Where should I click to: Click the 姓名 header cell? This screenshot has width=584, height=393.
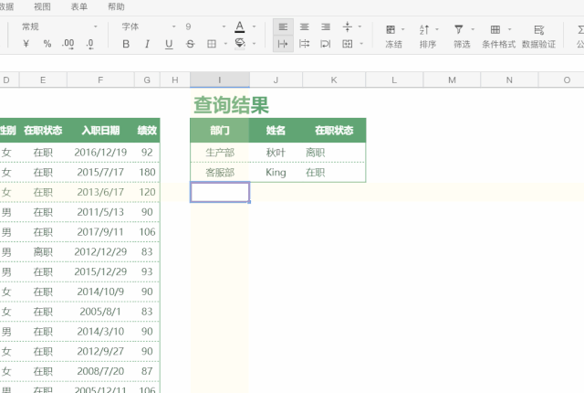click(276, 131)
